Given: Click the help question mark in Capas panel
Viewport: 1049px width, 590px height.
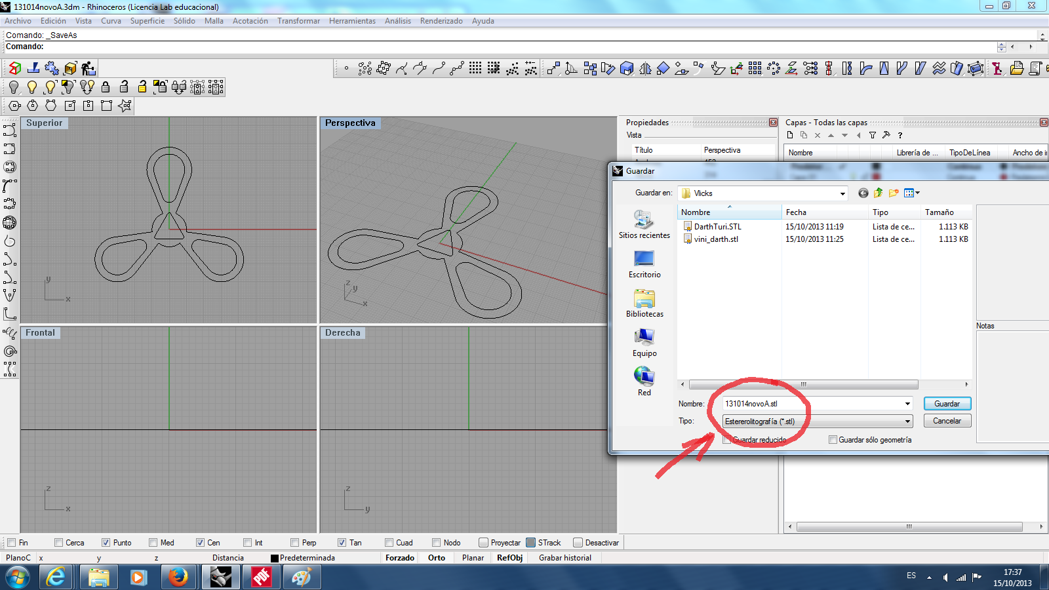Looking at the screenshot, I should point(900,135).
